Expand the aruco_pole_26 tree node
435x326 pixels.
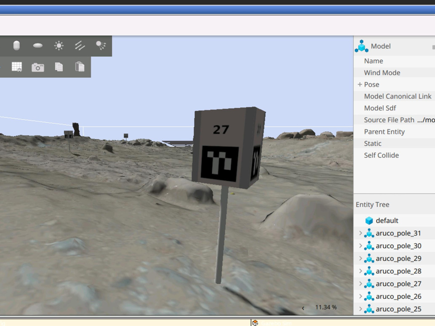click(360, 296)
